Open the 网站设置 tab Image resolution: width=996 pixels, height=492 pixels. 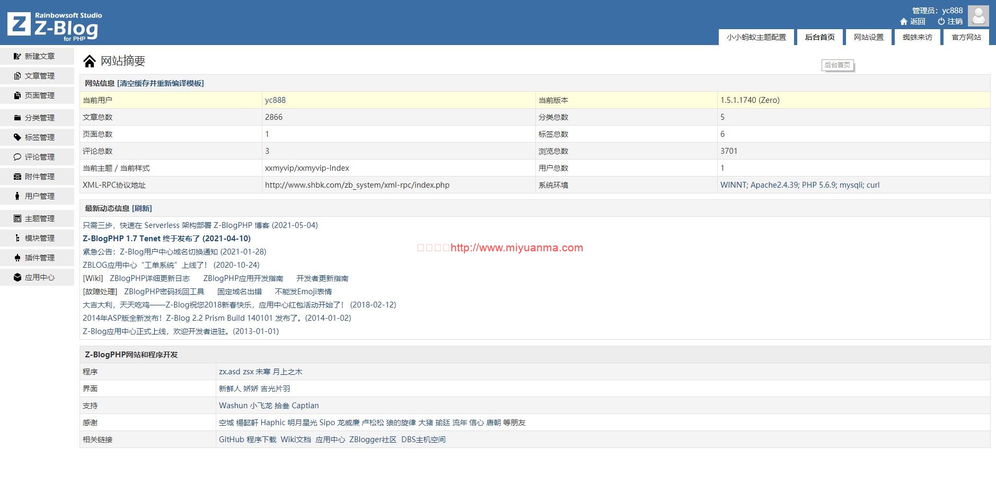[869, 37]
